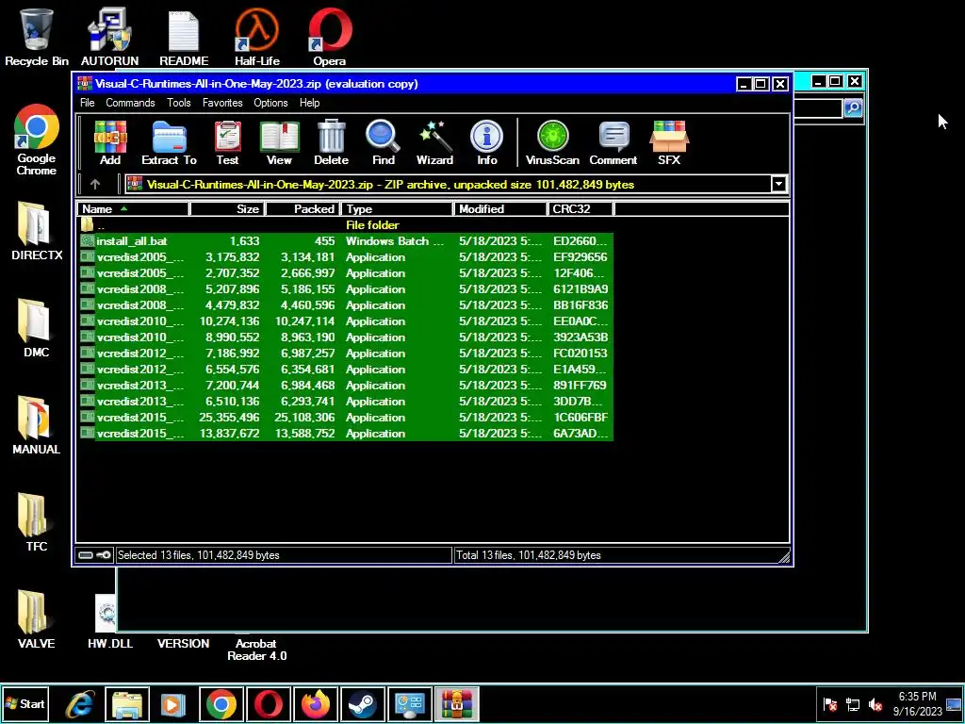The image size is (965, 724).
Task: Click the search field in background window
Action: pyautogui.click(x=818, y=108)
